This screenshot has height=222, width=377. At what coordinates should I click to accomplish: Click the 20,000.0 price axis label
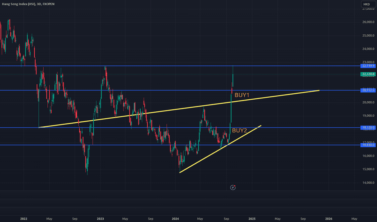[369, 103]
